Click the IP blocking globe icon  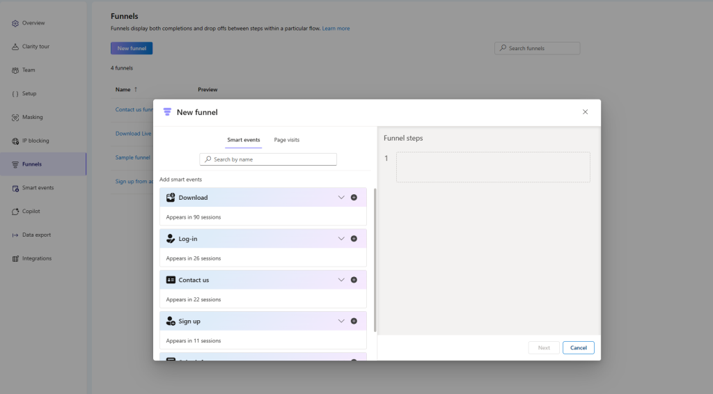(15, 141)
